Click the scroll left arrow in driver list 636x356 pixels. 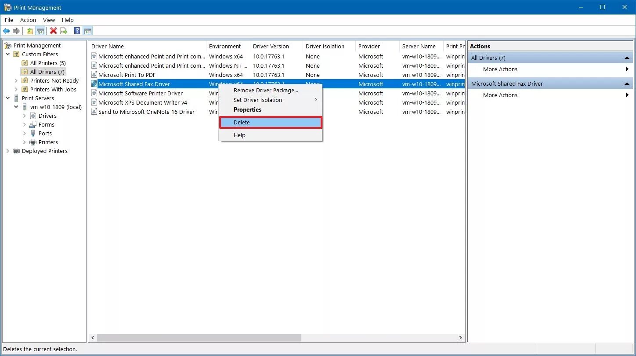93,338
